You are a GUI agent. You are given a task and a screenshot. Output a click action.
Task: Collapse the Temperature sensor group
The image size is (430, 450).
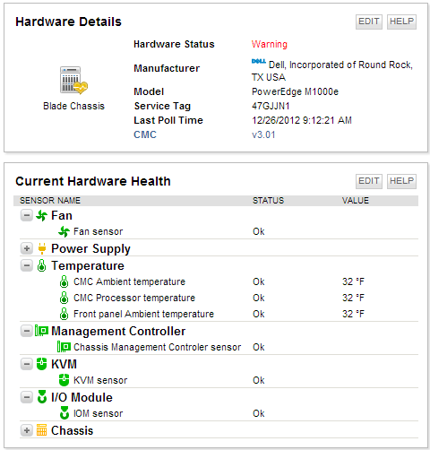[27, 265]
